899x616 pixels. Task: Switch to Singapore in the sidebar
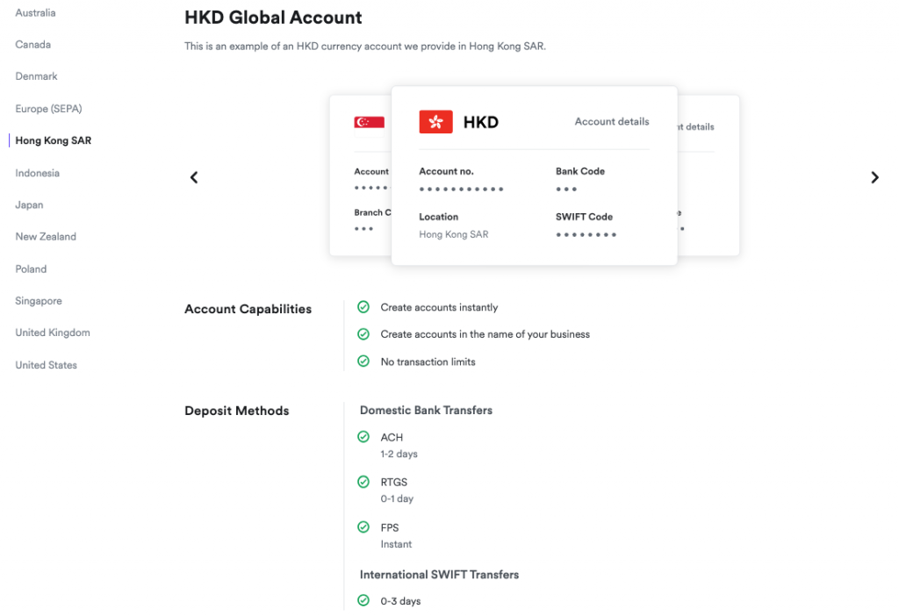pyautogui.click(x=39, y=301)
